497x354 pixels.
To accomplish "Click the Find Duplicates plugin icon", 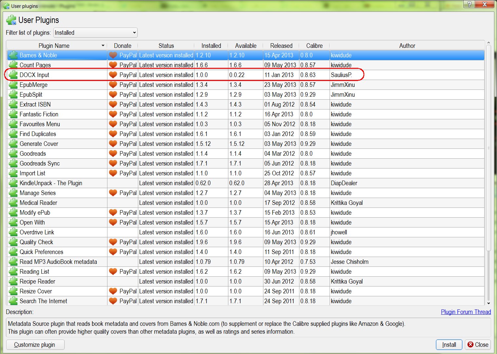I will (13, 134).
